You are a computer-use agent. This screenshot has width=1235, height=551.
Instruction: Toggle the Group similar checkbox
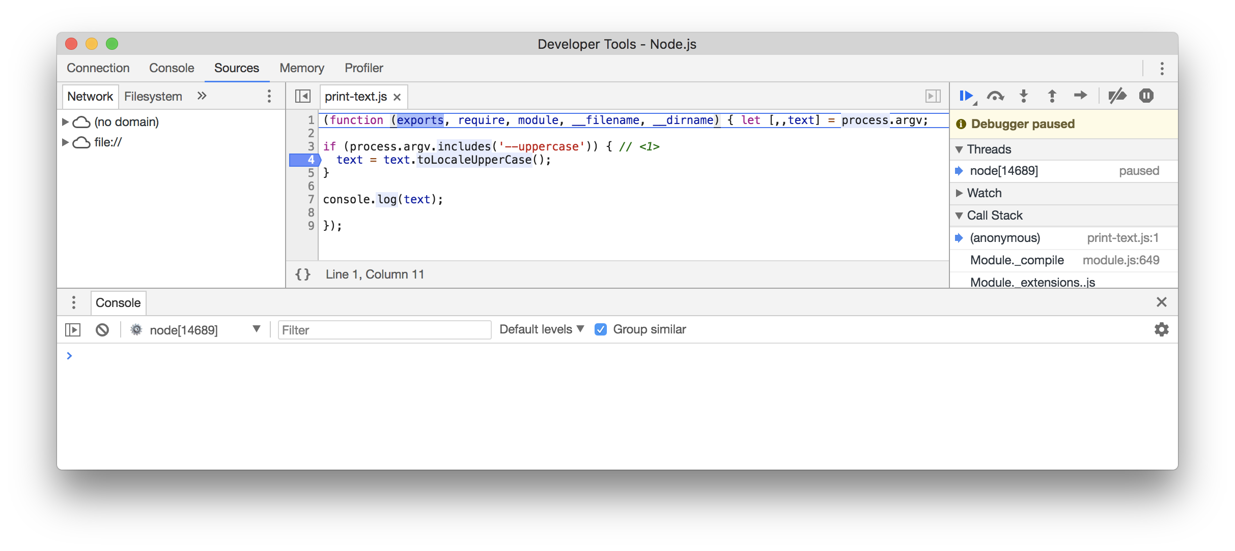click(x=601, y=329)
